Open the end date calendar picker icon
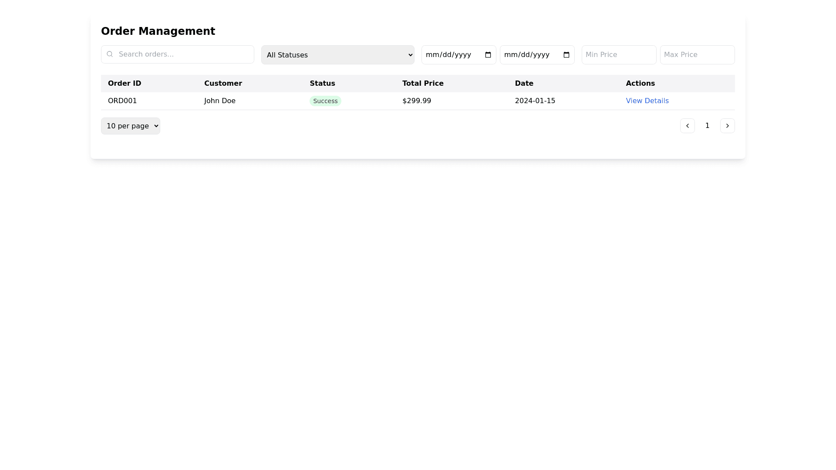 pyautogui.click(x=566, y=55)
